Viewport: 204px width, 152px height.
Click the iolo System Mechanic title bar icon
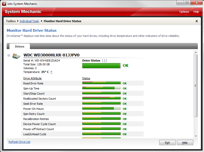click(x=4, y=4)
